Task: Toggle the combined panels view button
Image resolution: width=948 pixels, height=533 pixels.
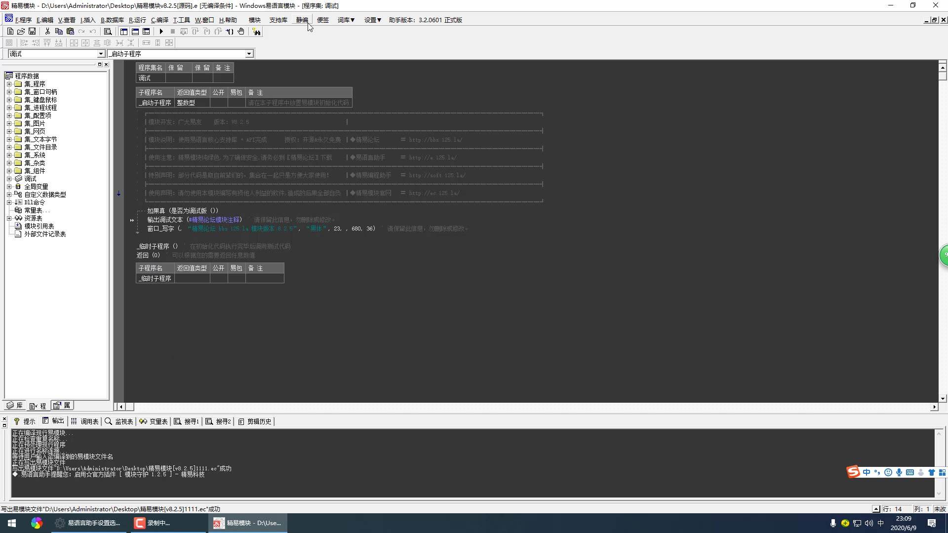Action: click(x=146, y=31)
